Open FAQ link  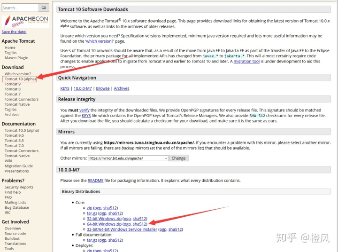click(x=8, y=197)
